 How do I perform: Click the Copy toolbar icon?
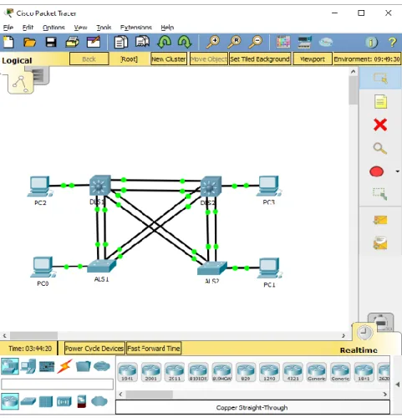point(121,43)
